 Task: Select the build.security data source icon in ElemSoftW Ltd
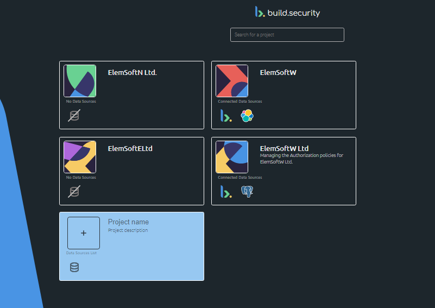point(226,191)
